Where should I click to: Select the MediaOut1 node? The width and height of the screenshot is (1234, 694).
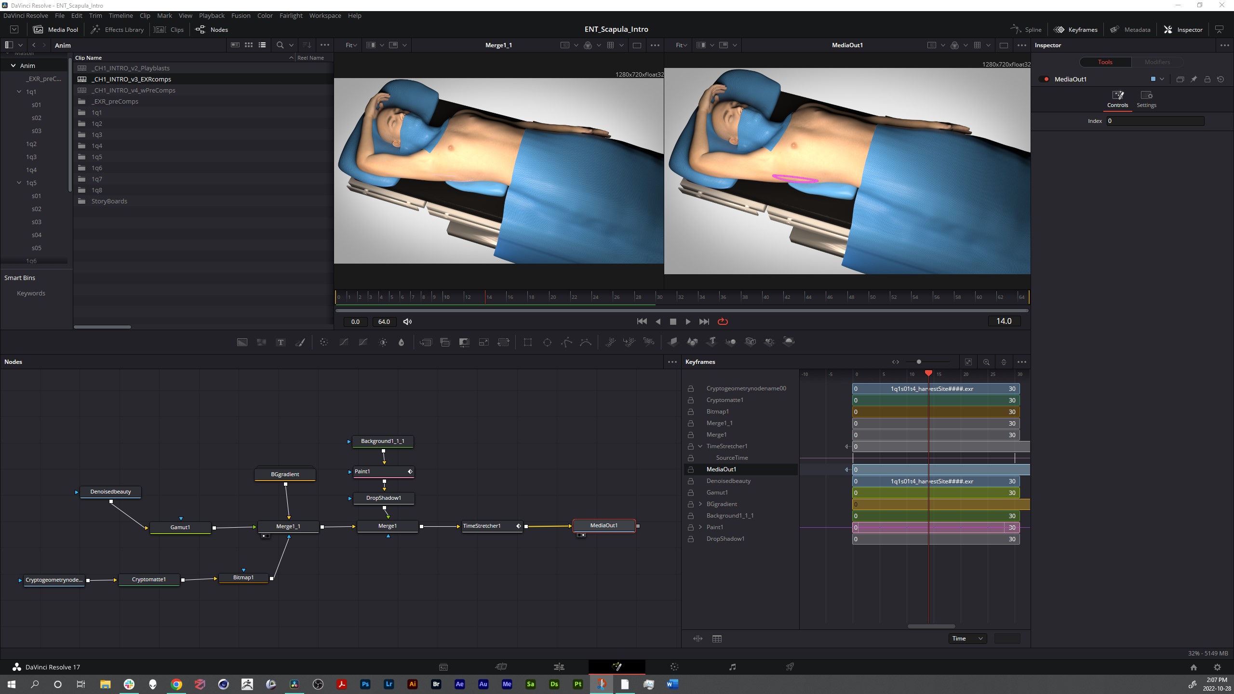(604, 525)
